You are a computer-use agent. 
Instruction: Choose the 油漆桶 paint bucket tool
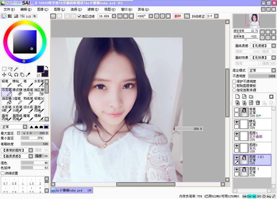pyautogui.click(x=7, y=100)
